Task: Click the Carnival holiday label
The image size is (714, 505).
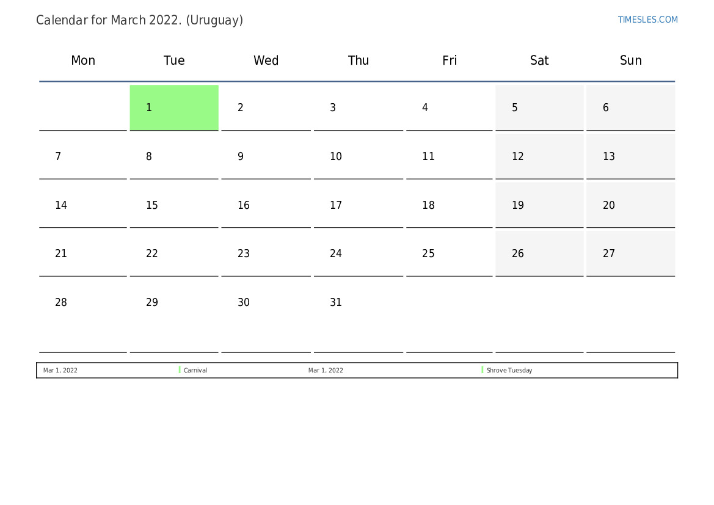Action: tap(195, 370)
